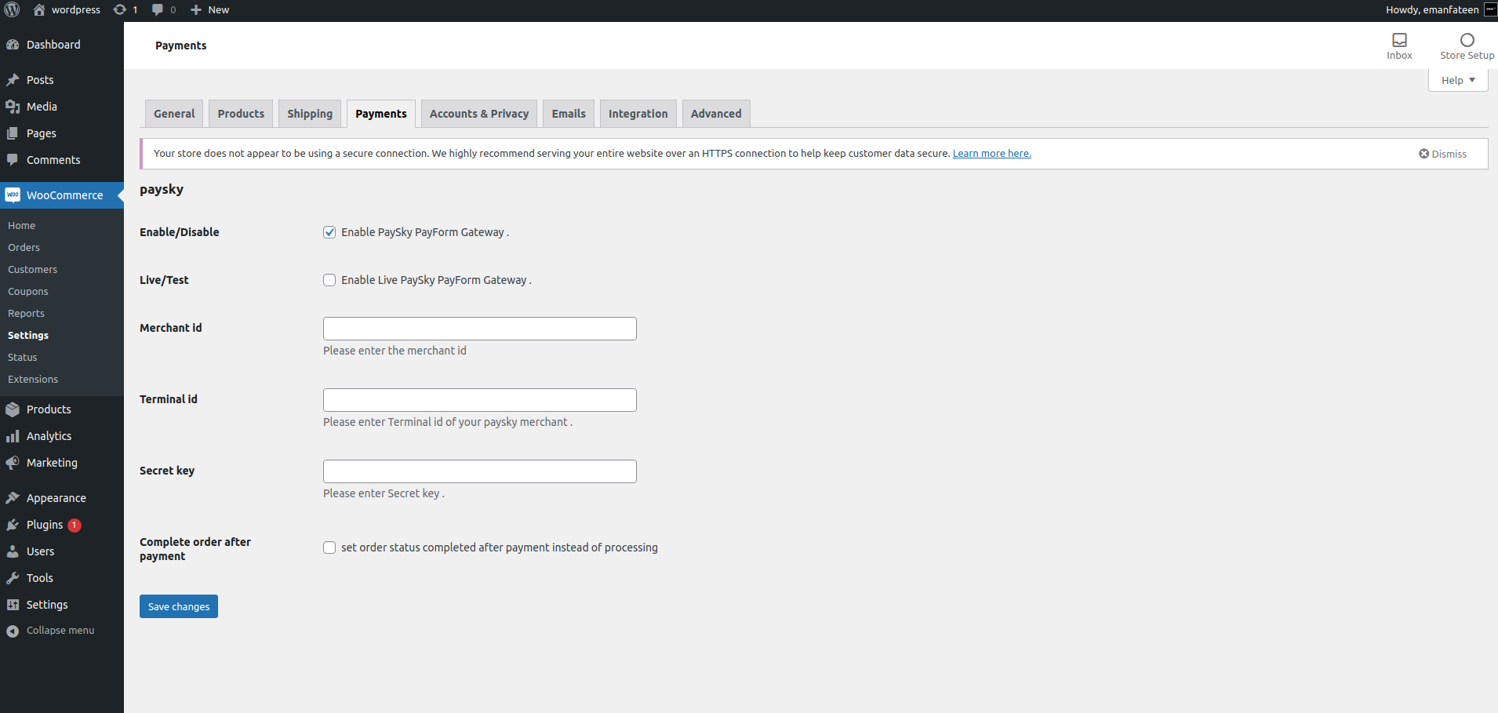Viewport: 1498px width, 713px height.
Task: Follow the Learn more here link
Action: (x=991, y=154)
